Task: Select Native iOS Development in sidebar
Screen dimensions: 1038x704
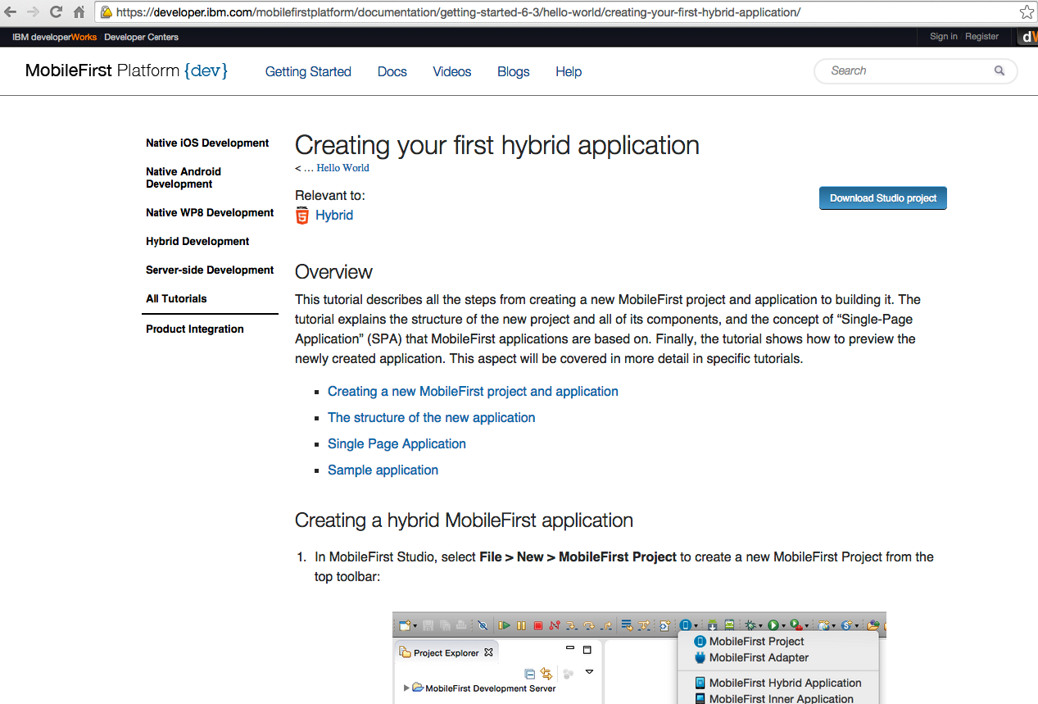Action: [x=207, y=143]
